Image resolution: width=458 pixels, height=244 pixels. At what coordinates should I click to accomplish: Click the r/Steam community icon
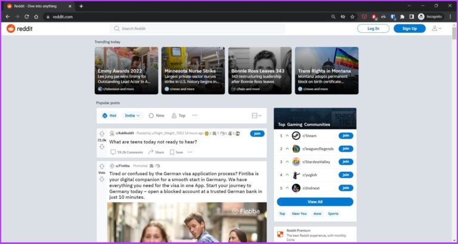(296, 136)
